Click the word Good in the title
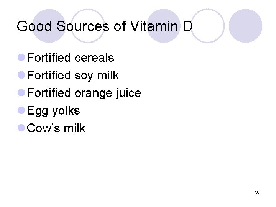Viewport: 276px width, 207px height. point(32,26)
